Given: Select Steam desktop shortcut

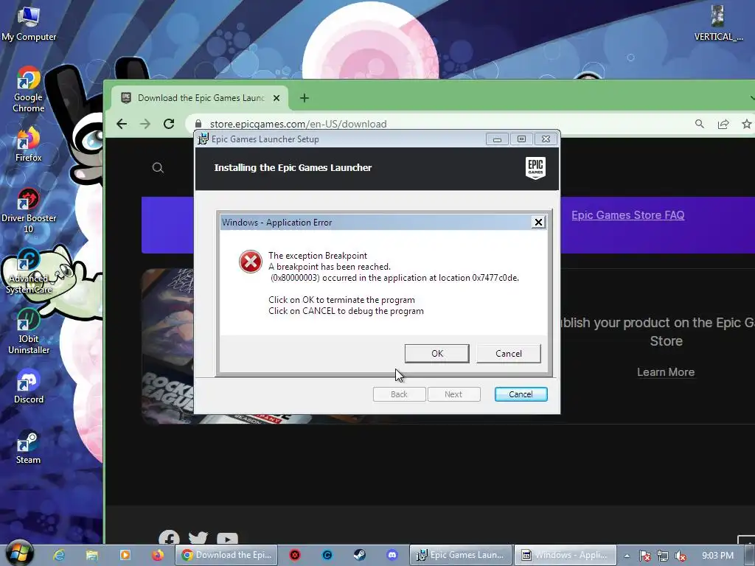Looking at the screenshot, I should pos(29,447).
